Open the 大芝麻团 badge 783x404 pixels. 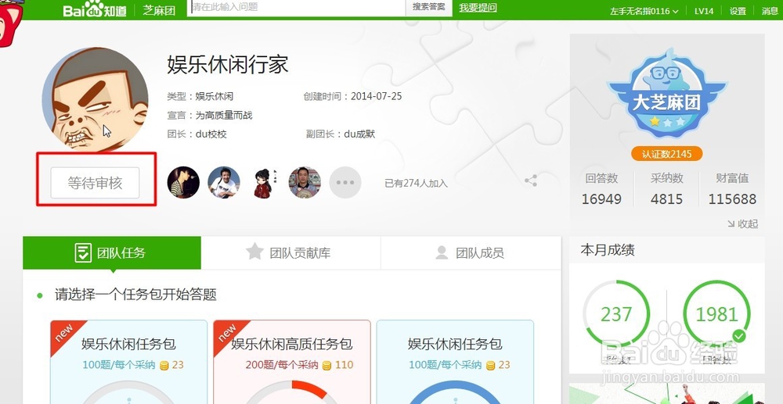tap(666, 93)
